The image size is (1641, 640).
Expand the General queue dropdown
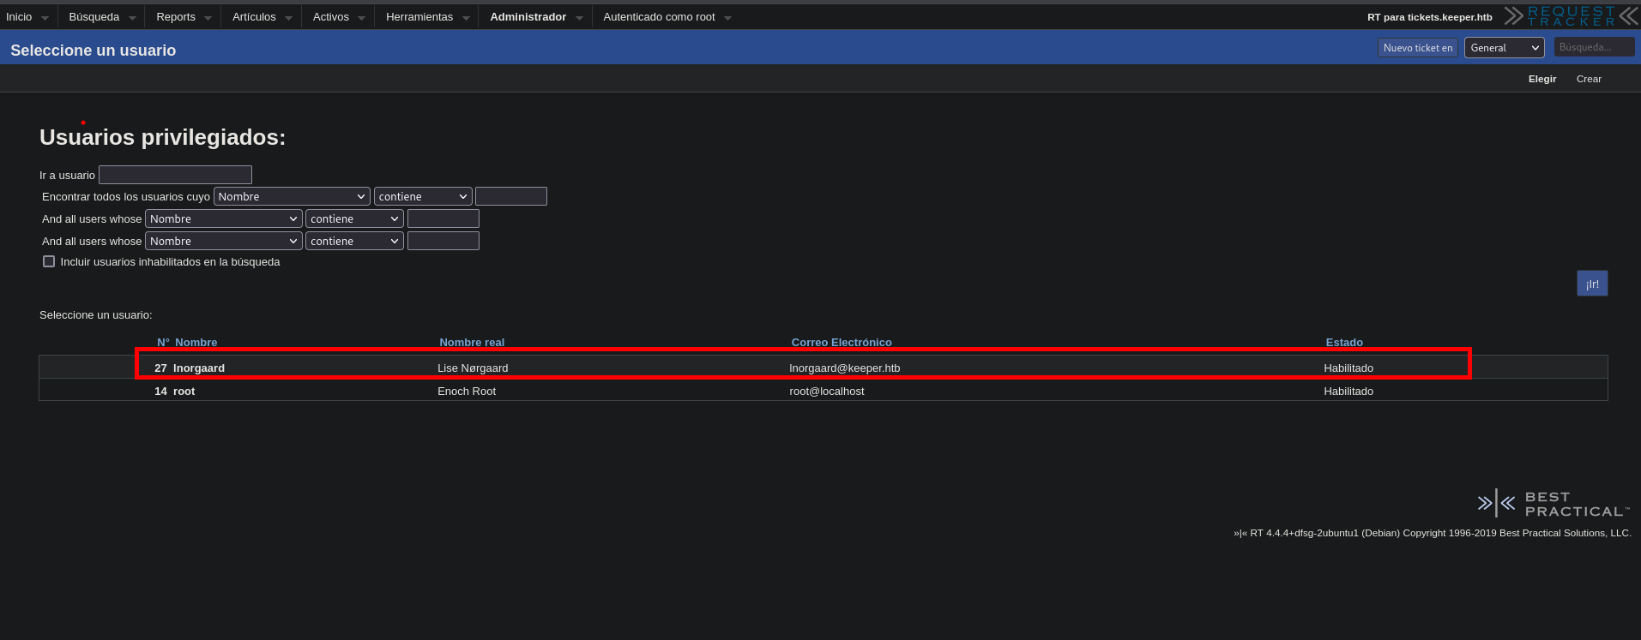coord(1504,48)
